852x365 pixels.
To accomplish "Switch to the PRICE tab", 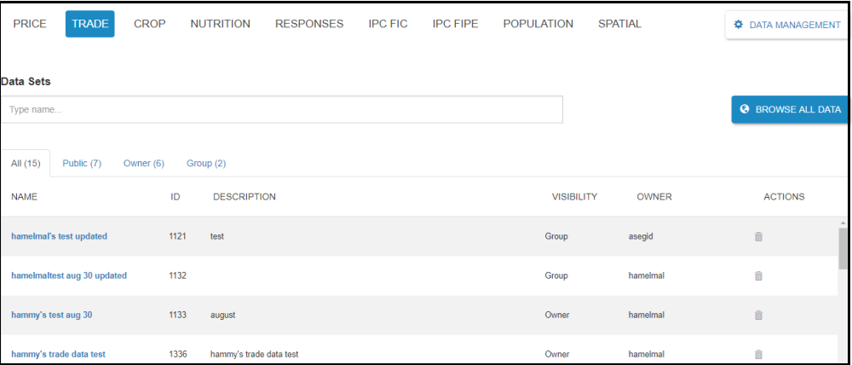I will [x=30, y=24].
